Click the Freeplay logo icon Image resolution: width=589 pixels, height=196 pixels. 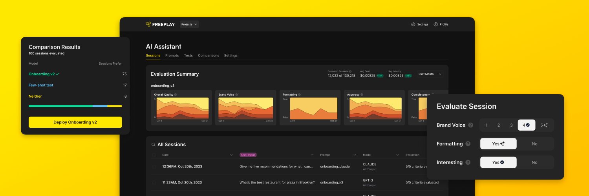pyautogui.click(x=148, y=24)
